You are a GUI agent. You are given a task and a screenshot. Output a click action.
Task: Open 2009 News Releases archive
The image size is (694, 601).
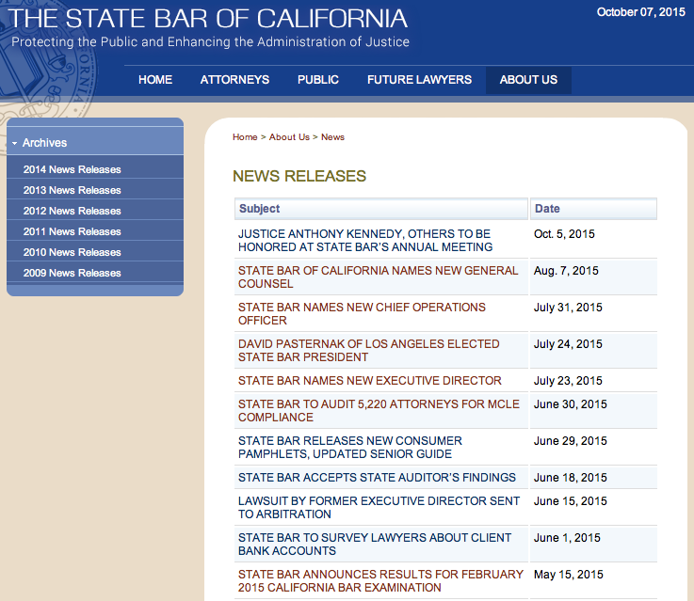point(73,273)
